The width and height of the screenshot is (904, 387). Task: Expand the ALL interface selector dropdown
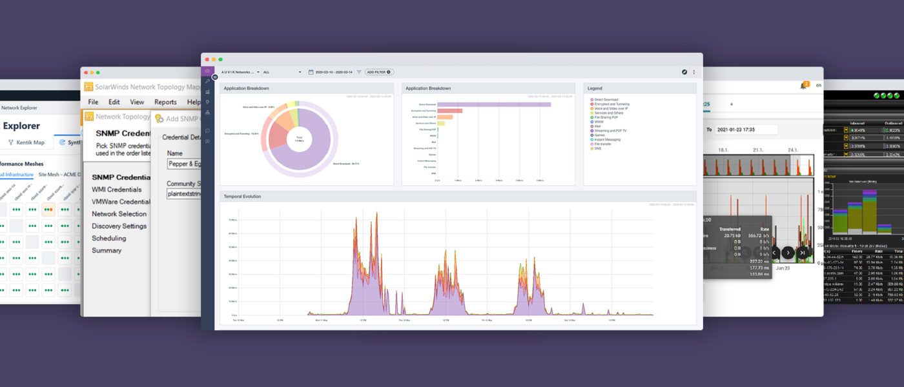284,72
